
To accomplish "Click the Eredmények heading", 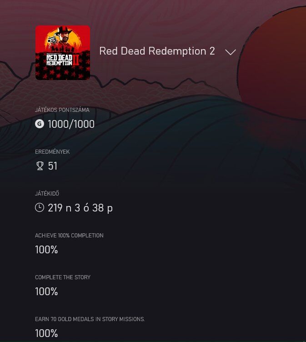I will 52,152.
